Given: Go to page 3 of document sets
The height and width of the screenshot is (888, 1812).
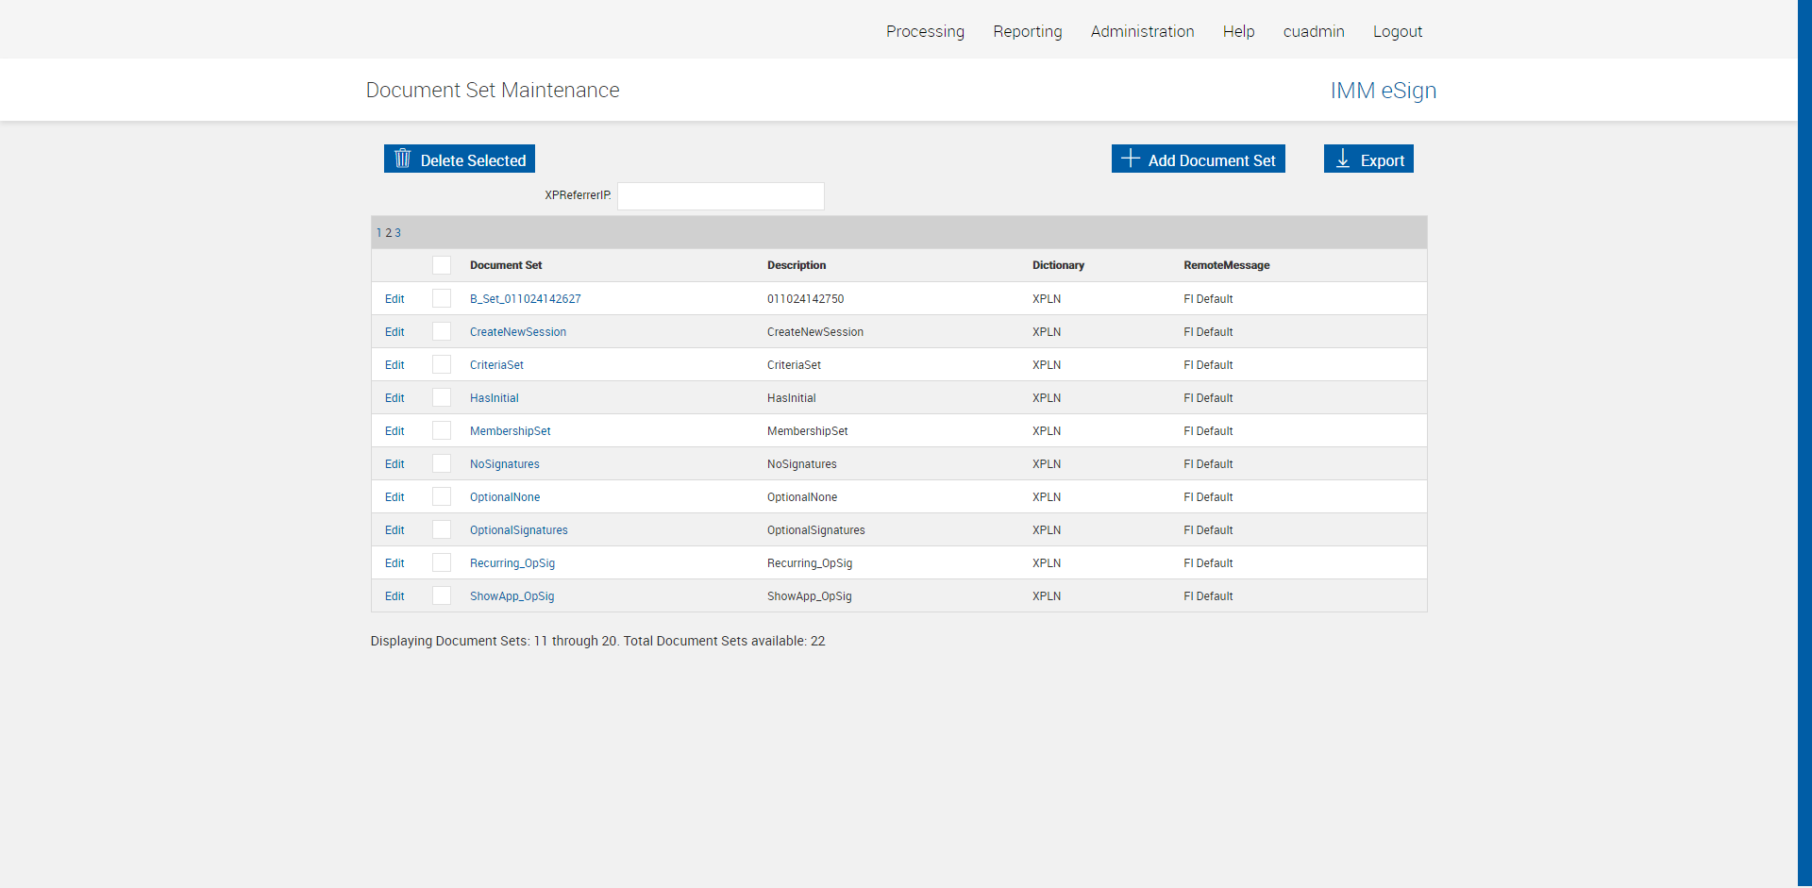Looking at the screenshot, I should point(397,233).
